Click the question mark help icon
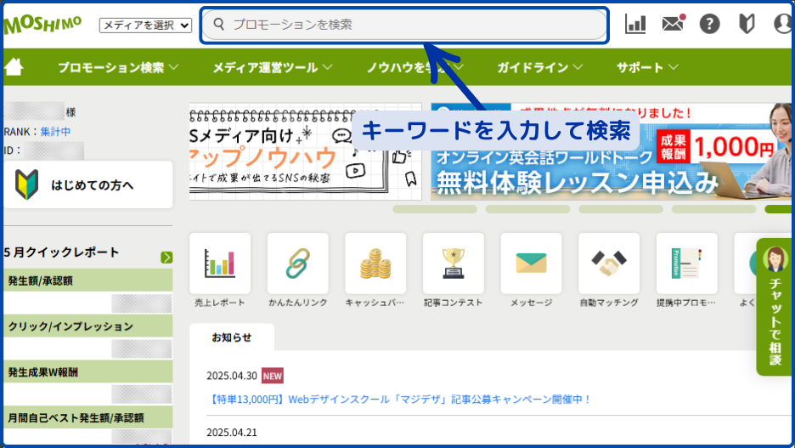 click(x=709, y=24)
